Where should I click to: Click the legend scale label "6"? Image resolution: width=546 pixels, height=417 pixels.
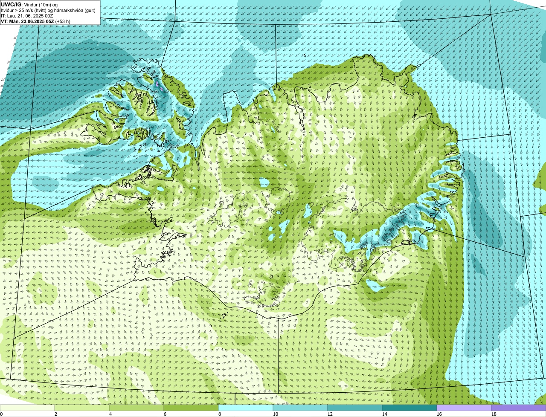click(x=165, y=414)
